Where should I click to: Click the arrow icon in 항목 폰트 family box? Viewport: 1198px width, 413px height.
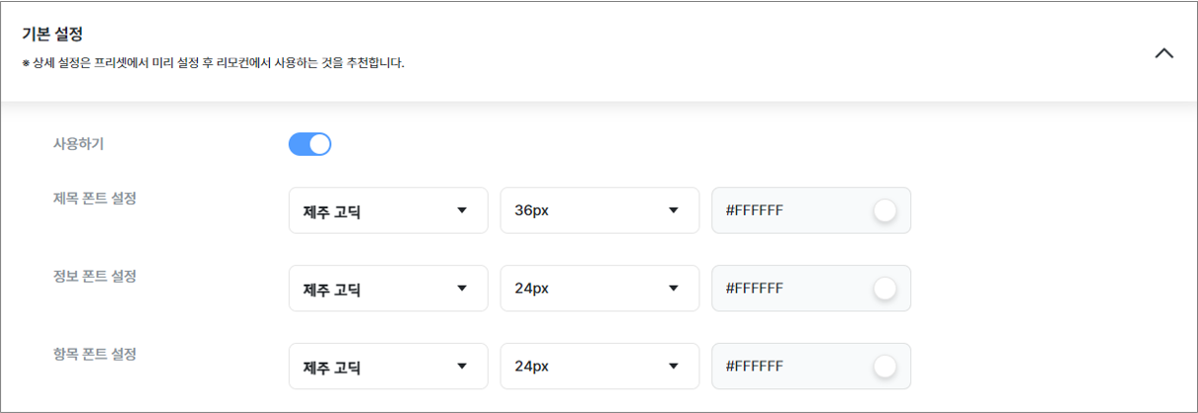coord(462,367)
